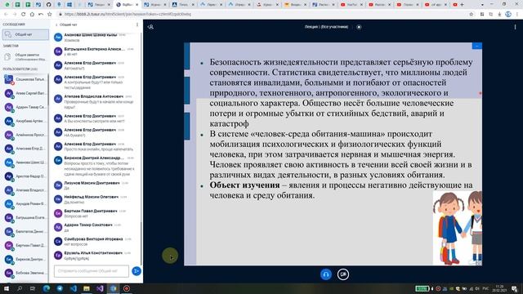Click the browser back arrow
The image size is (523, 294).
[x=6, y=15]
